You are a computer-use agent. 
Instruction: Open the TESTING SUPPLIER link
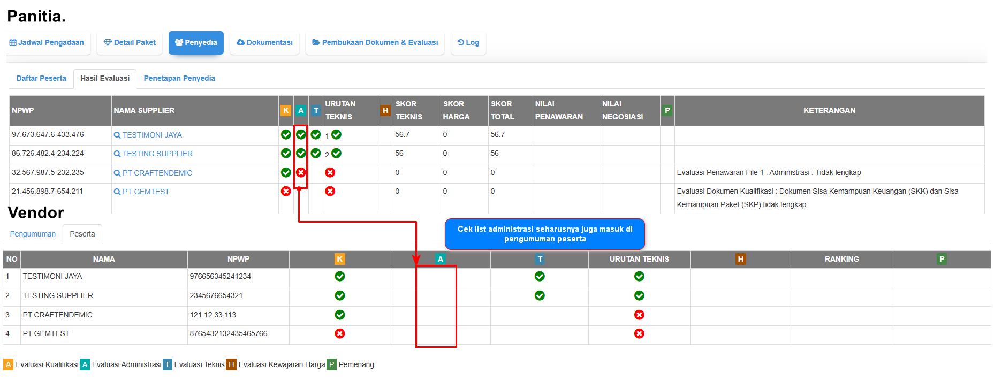pos(157,154)
